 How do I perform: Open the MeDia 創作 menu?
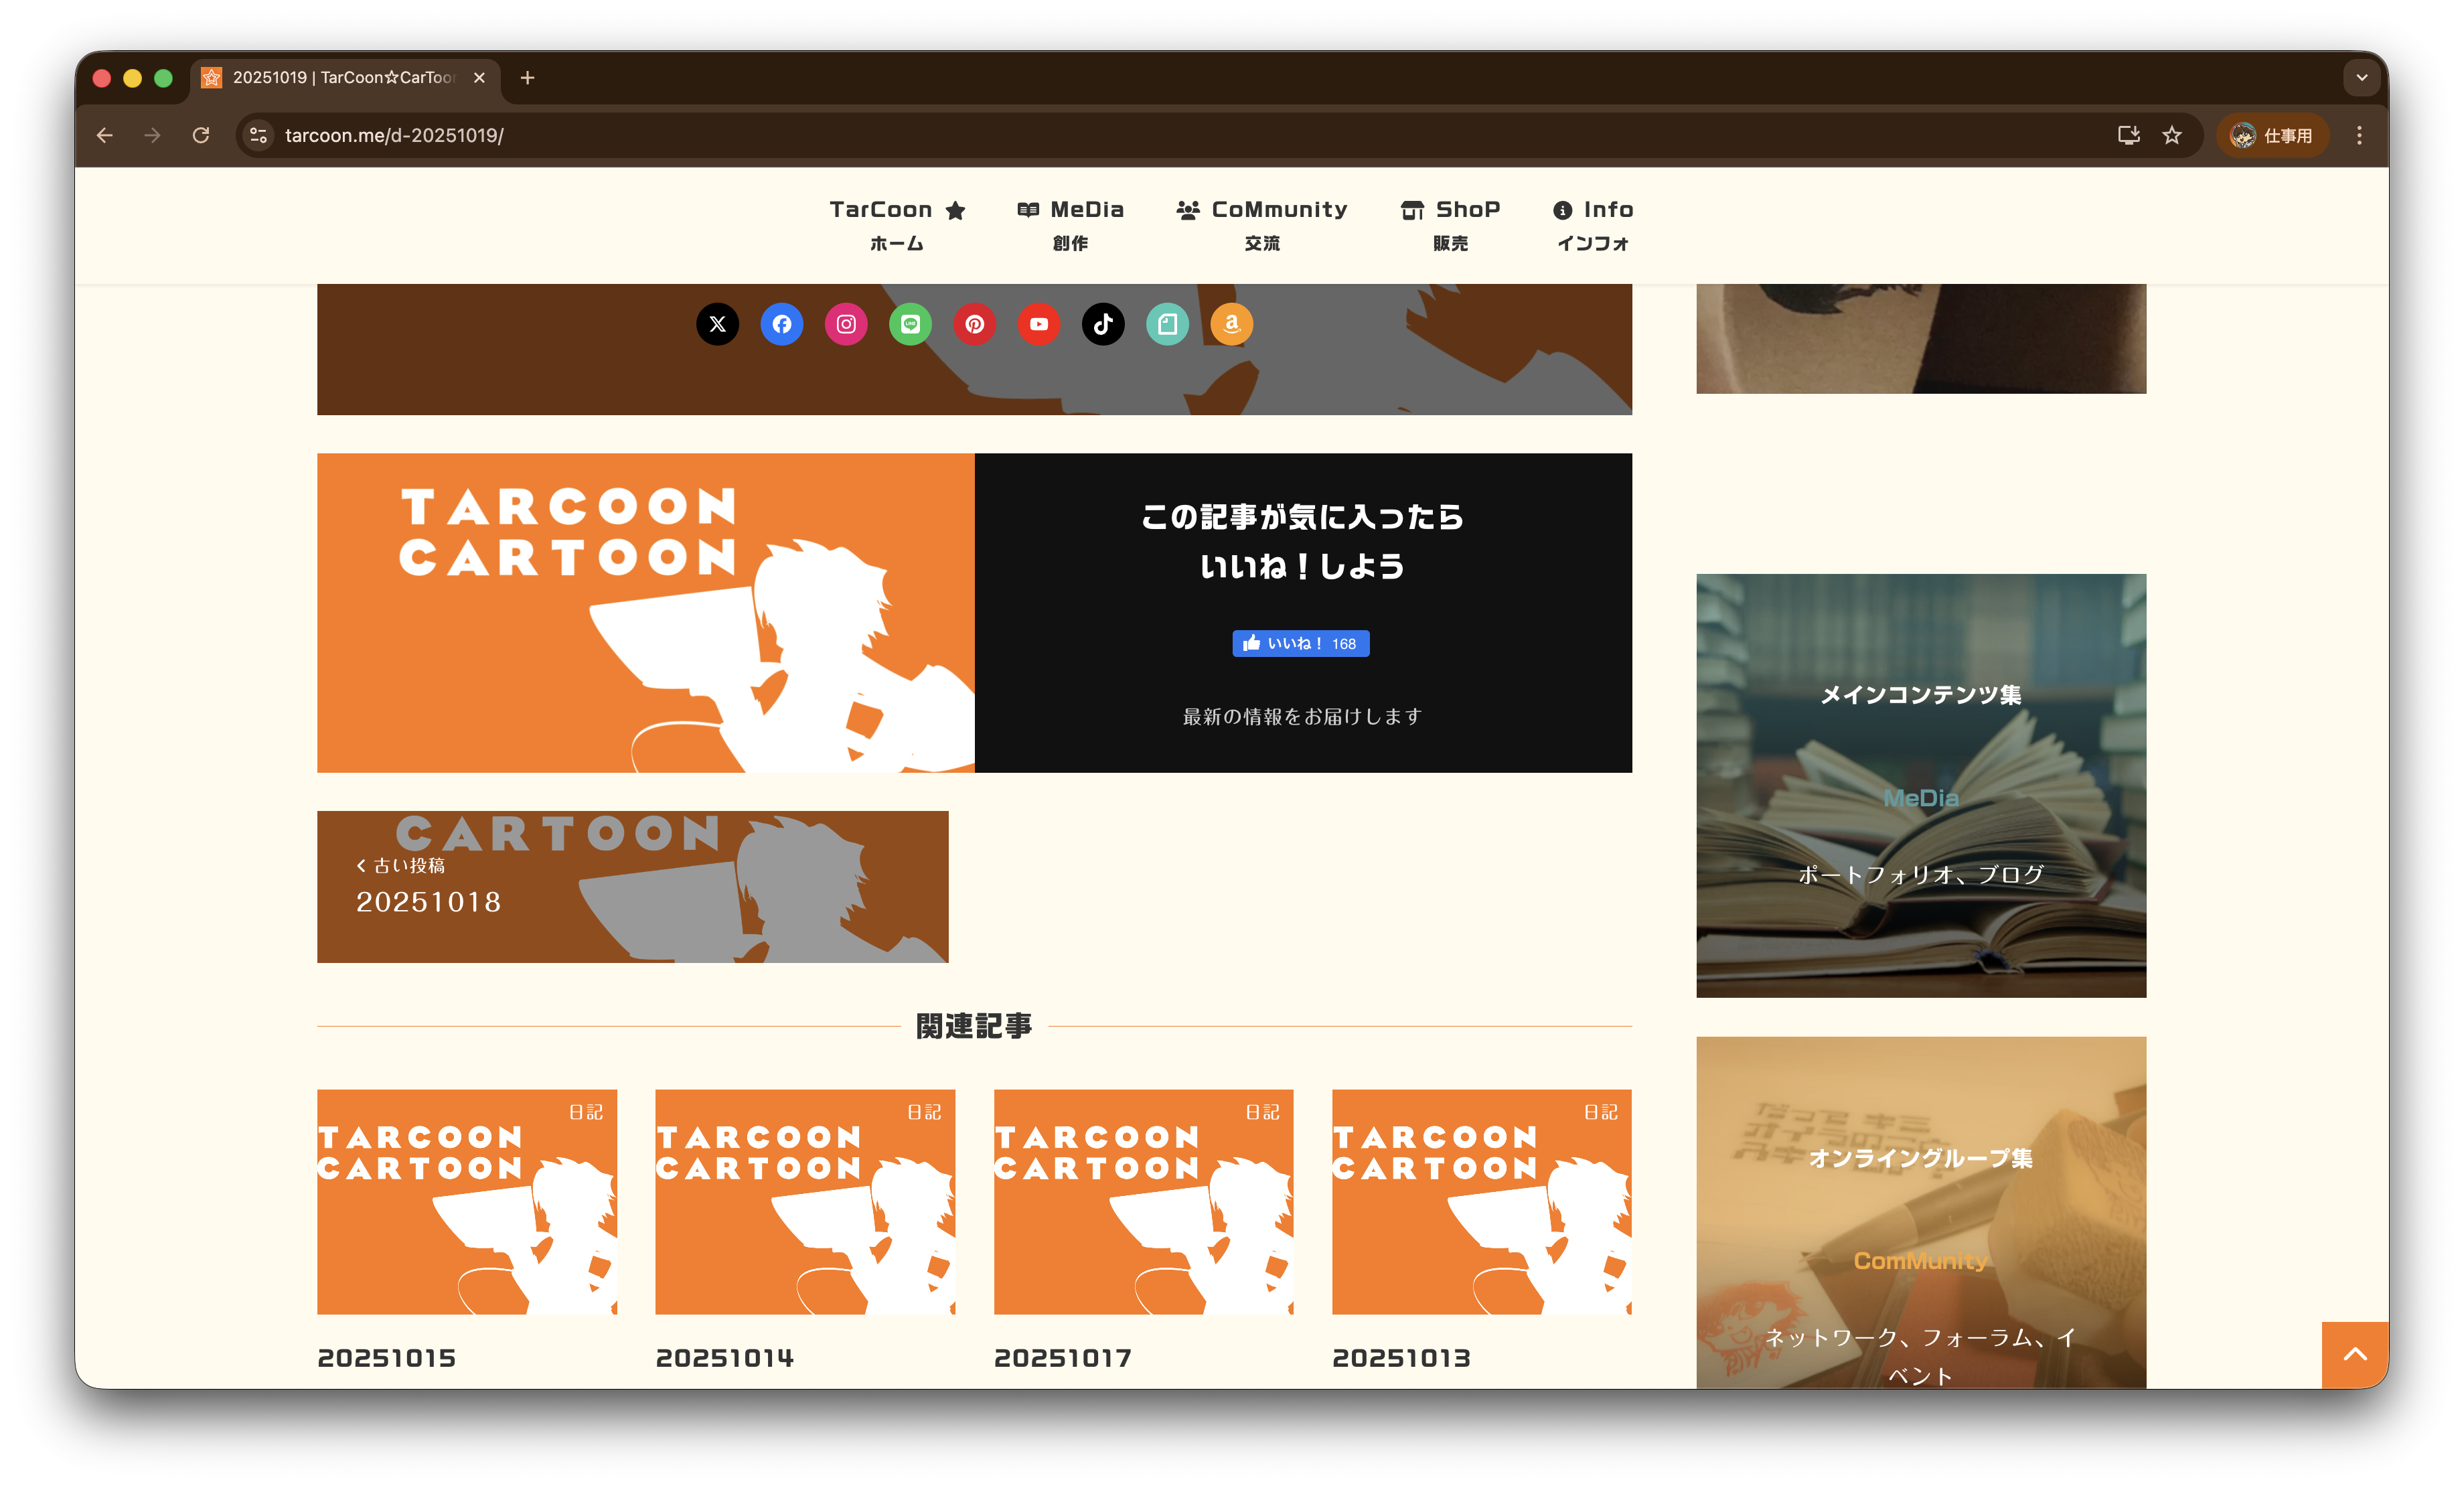point(1070,224)
